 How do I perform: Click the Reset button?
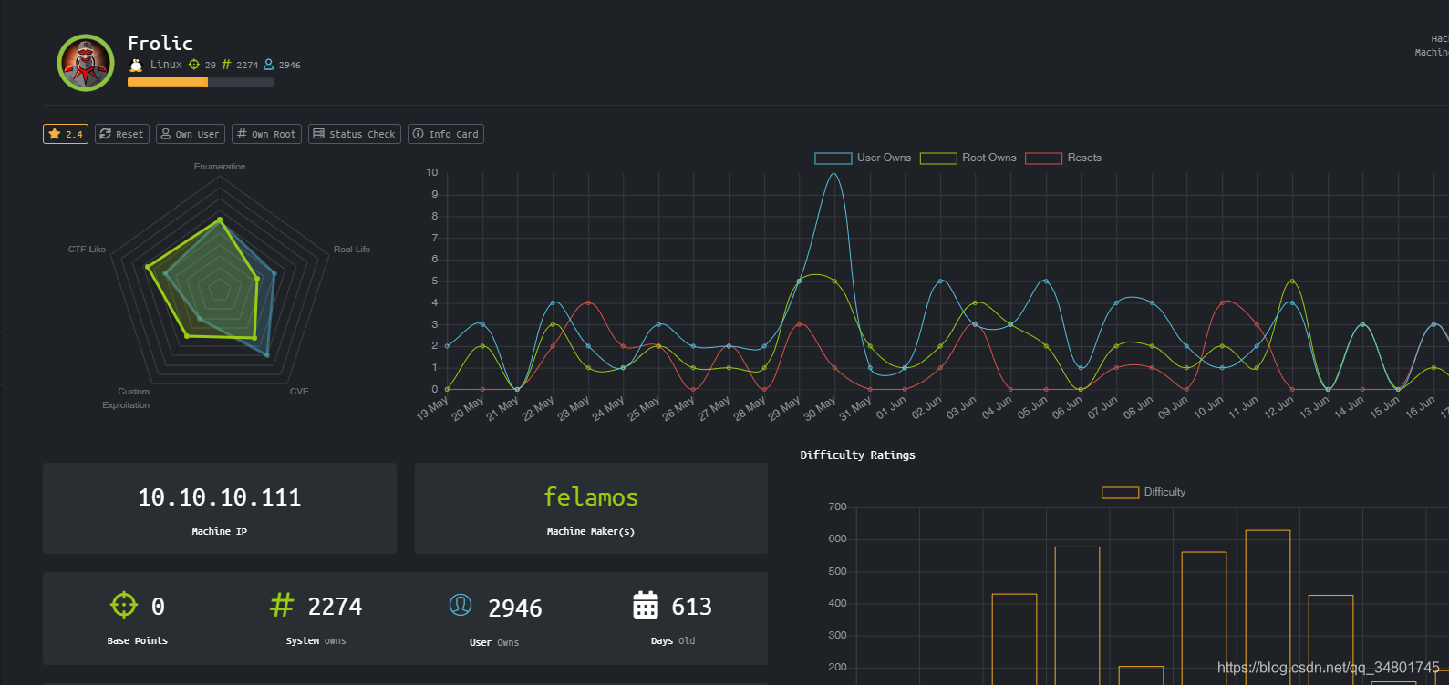tap(122, 134)
